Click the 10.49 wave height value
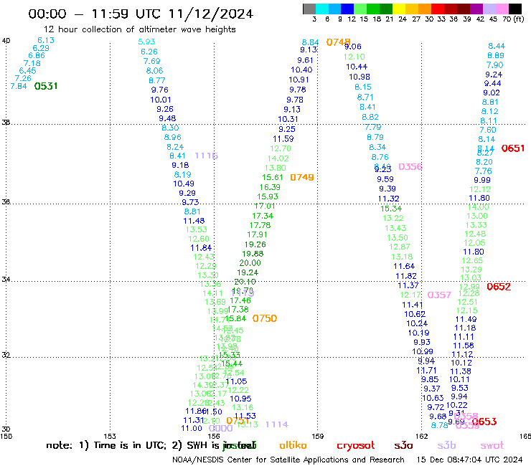The image size is (531, 466). click(184, 184)
